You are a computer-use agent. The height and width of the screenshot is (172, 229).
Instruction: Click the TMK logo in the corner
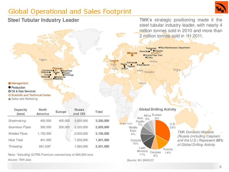[221, 7]
